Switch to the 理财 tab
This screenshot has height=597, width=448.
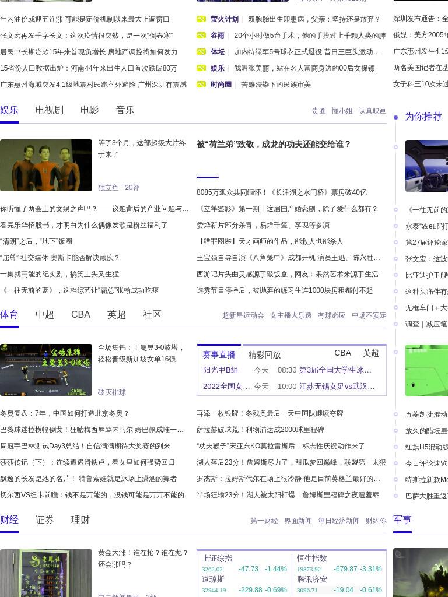point(80,519)
